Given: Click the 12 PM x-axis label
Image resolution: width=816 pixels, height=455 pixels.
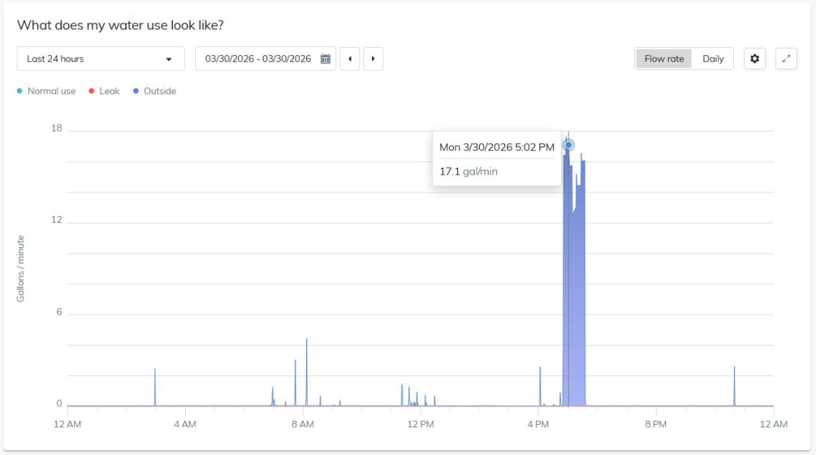Looking at the screenshot, I should 421,424.
